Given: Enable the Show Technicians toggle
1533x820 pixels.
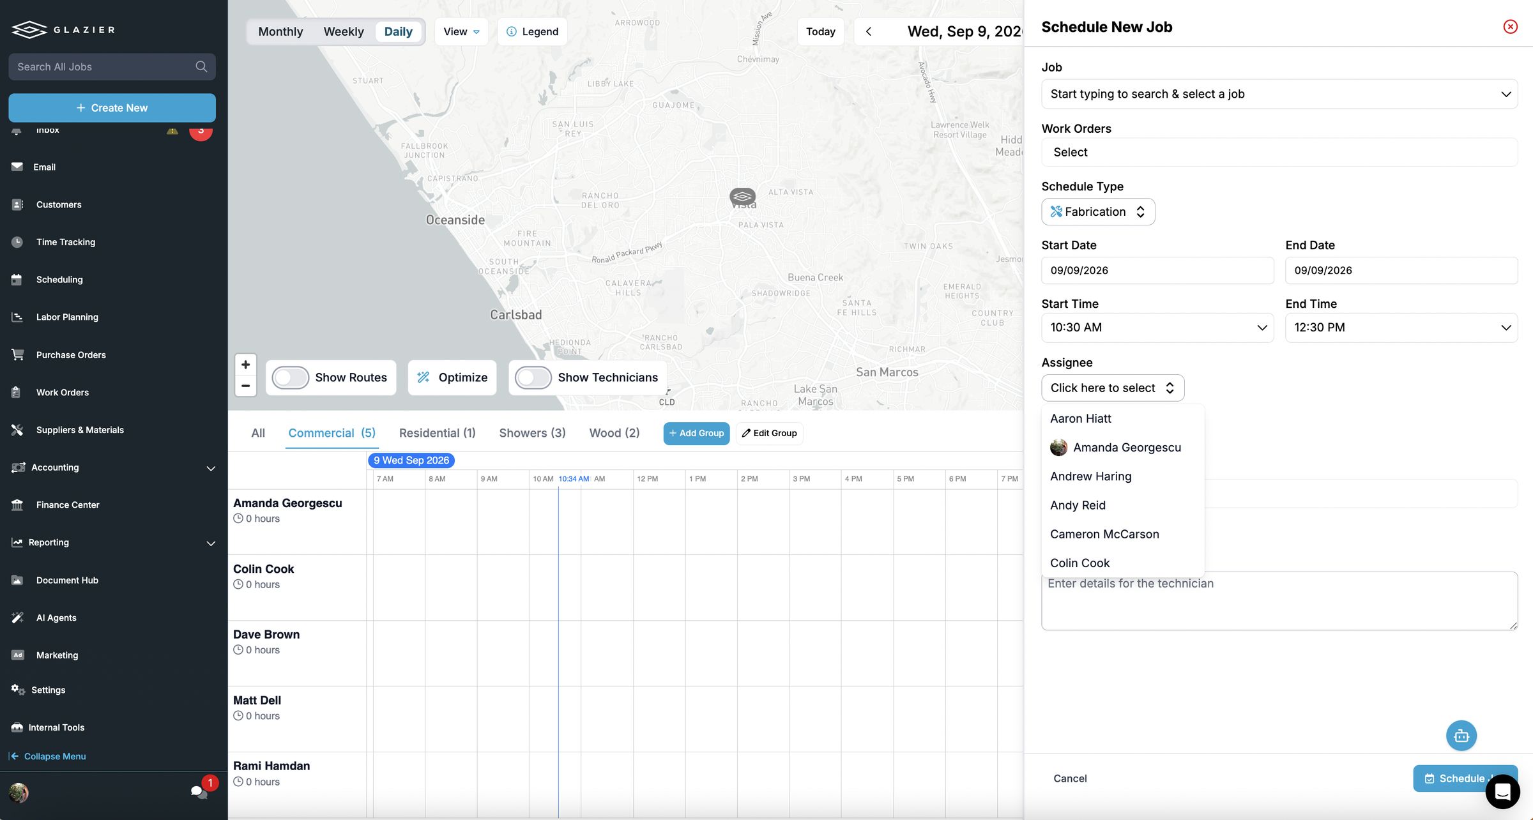Looking at the screenshot, I should [x=533, y=377].
